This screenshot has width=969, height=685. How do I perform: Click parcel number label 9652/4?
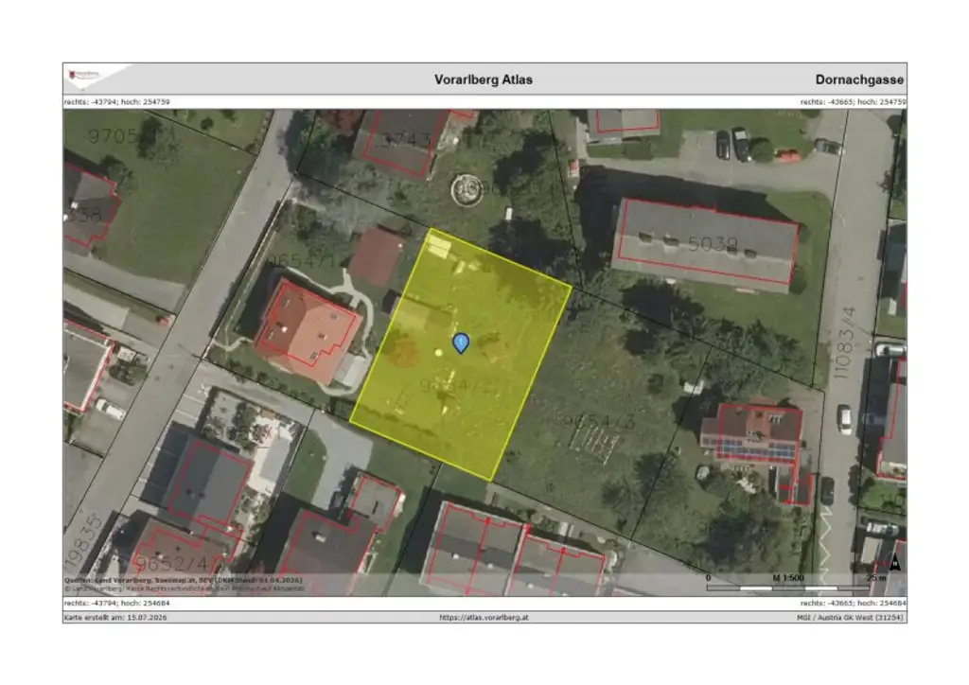[x=172, y=564]
